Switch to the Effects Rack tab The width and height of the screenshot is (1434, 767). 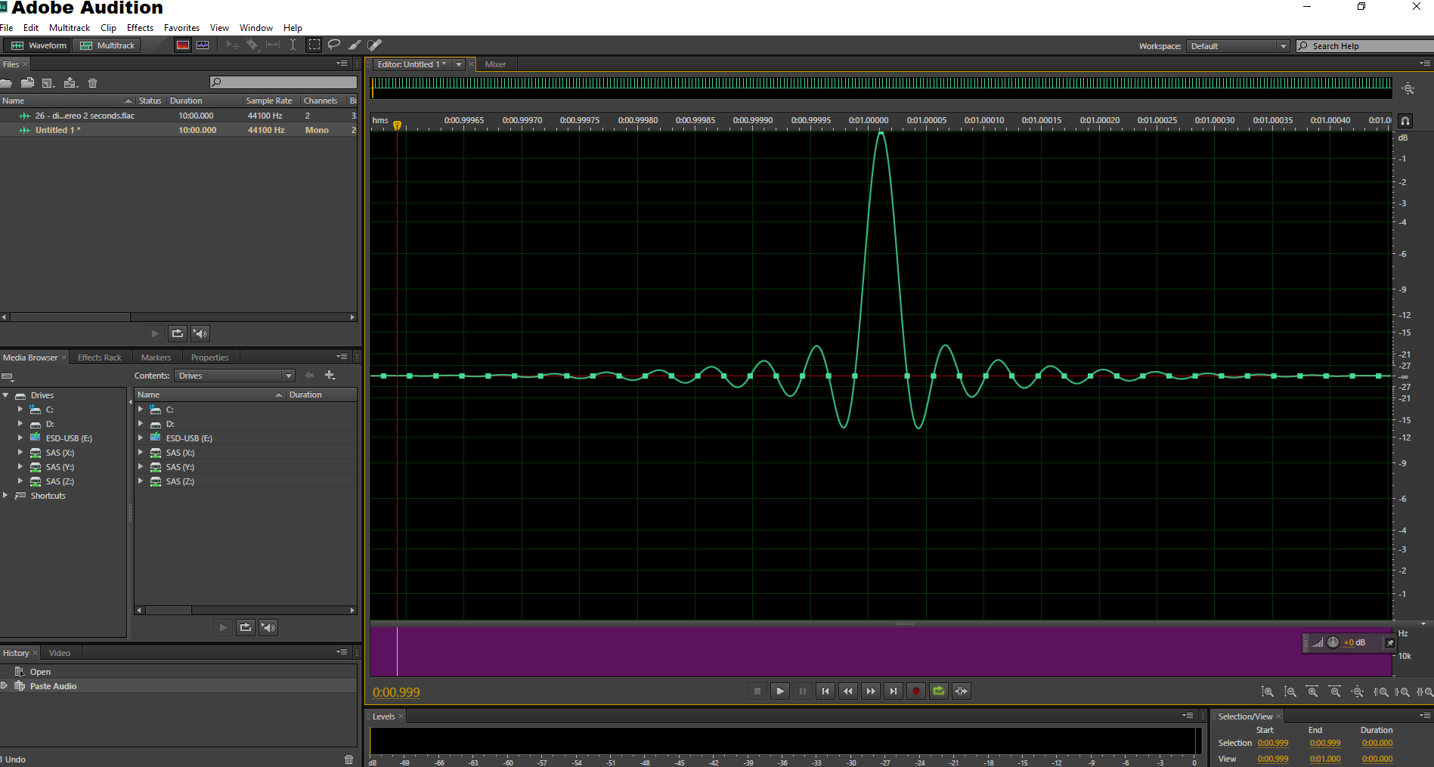pyautogui.click(x=99, y=357)
